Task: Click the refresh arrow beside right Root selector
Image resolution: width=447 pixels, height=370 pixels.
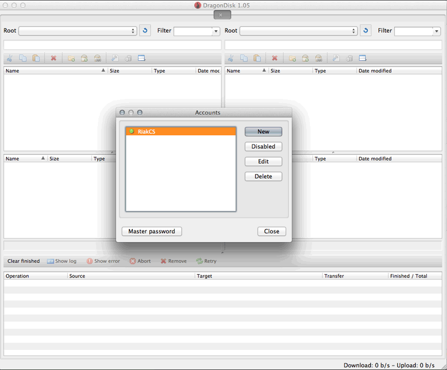Action: click(366, 31)
